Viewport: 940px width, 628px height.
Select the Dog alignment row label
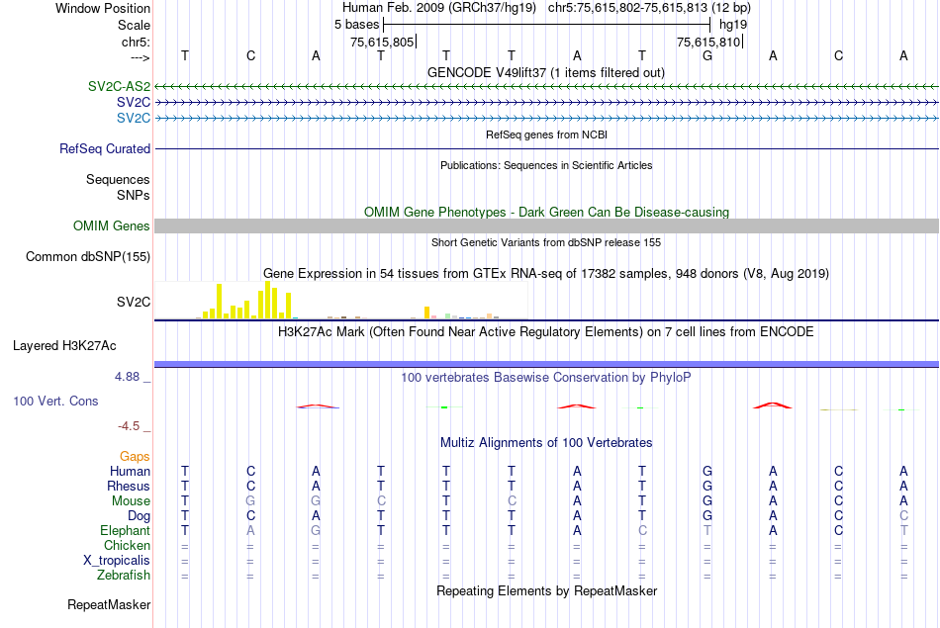pos(139,516)
